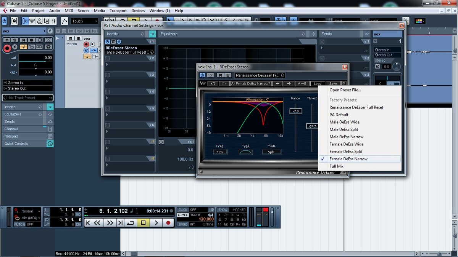
Task: Select the automation line tool icon
Action: coord(65,21)
